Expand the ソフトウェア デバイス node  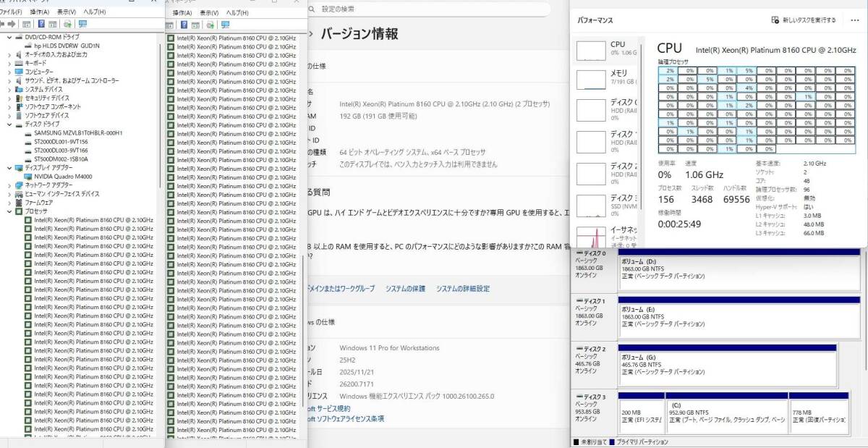click(9, 115)
